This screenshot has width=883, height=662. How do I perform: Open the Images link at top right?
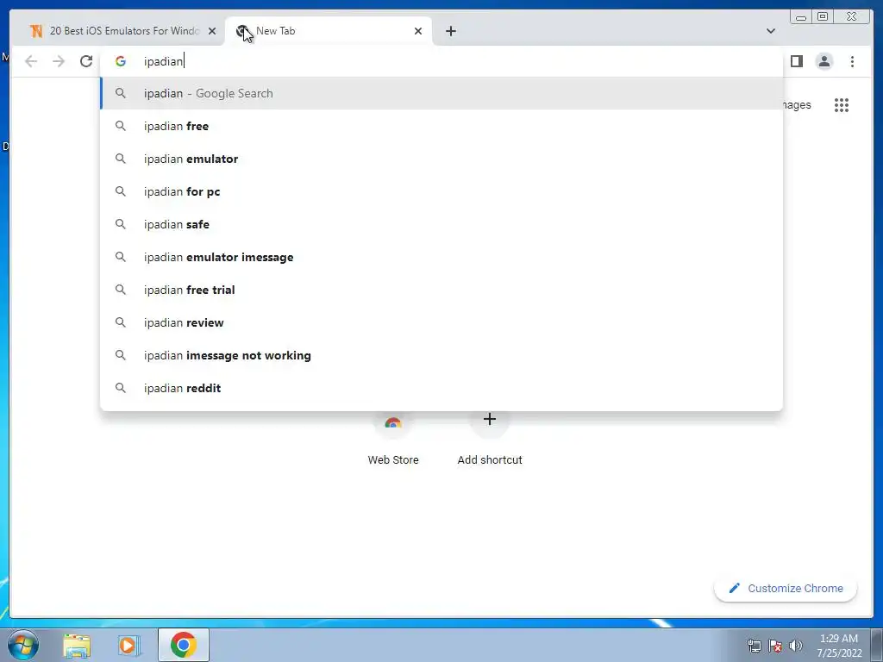(x=797, y=104)
